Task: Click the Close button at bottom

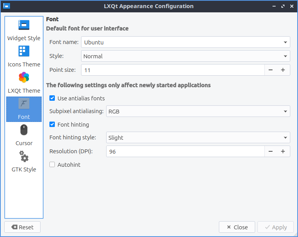Action: pos(237,227)
